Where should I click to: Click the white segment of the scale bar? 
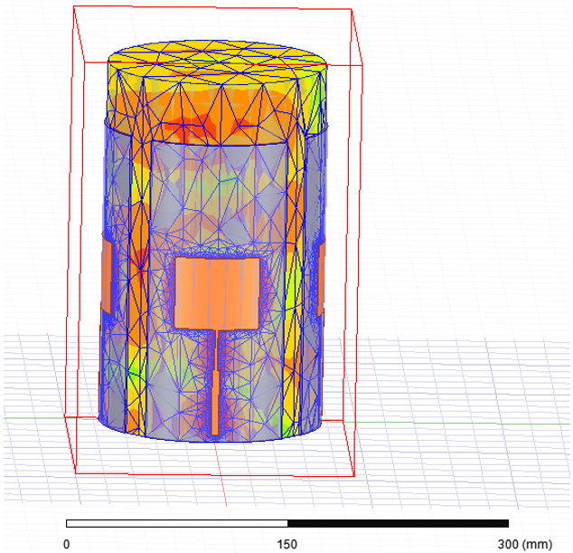(x=176, y=523)
